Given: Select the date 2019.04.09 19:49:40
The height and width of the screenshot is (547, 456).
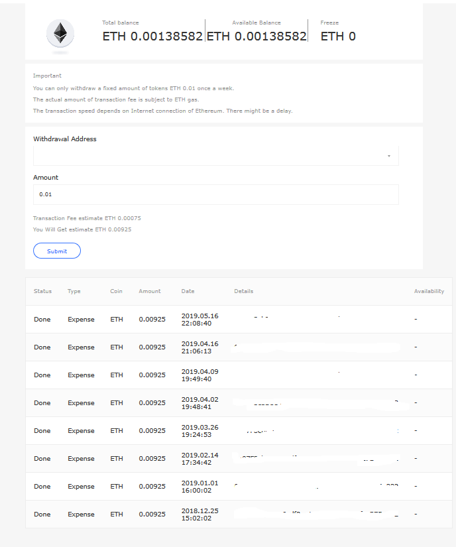Looking at the screenshot, I should 199,375.
